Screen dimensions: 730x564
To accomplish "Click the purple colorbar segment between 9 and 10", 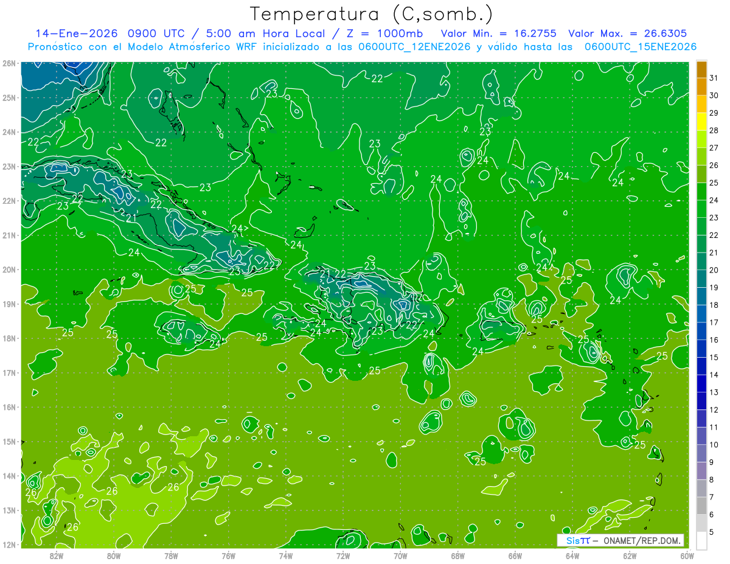I will (x=701, y=453).
